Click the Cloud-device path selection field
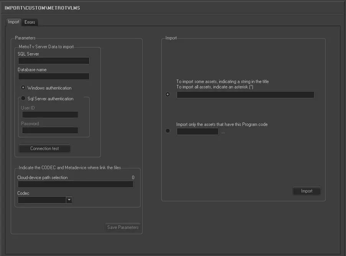346x256 pixels. coord(75,184)
